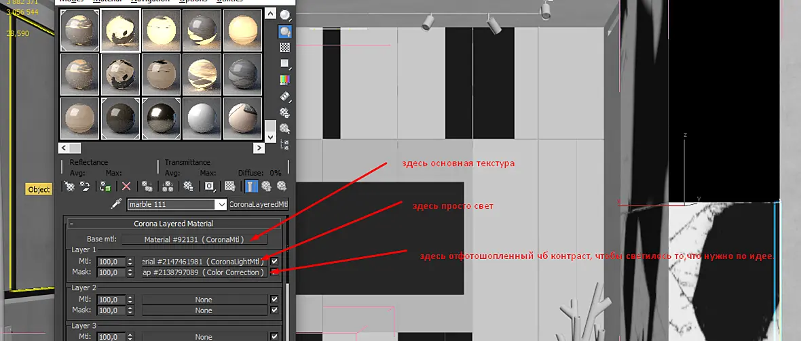This screenshot has height=341, width=801.
Task: Toggle checkered Background for sample slot
Action: (x=285, y=47)
